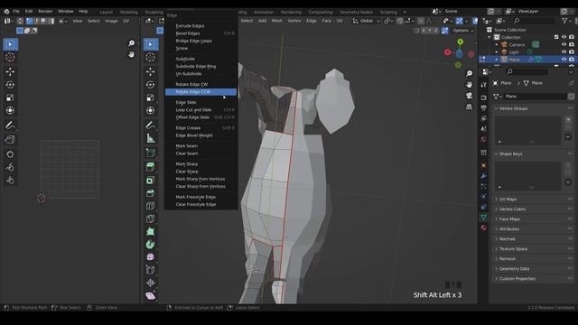Toggle Plane visibility eye in outliner
This screenshot has height=325, width=578.
click(564, 60)
